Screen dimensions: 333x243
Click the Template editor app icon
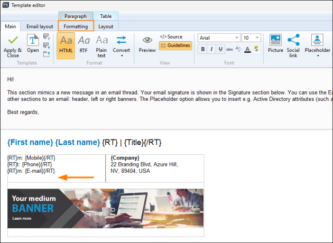(x=5, y=5)
